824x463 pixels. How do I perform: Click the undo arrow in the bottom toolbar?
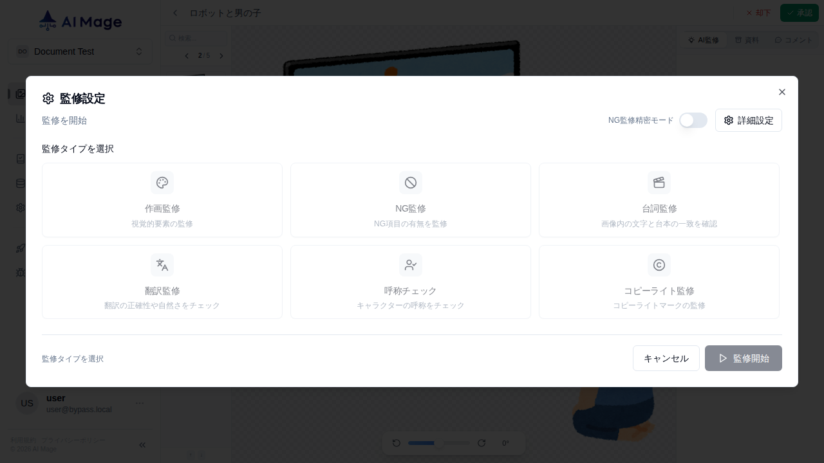click(x=397, y=443)
